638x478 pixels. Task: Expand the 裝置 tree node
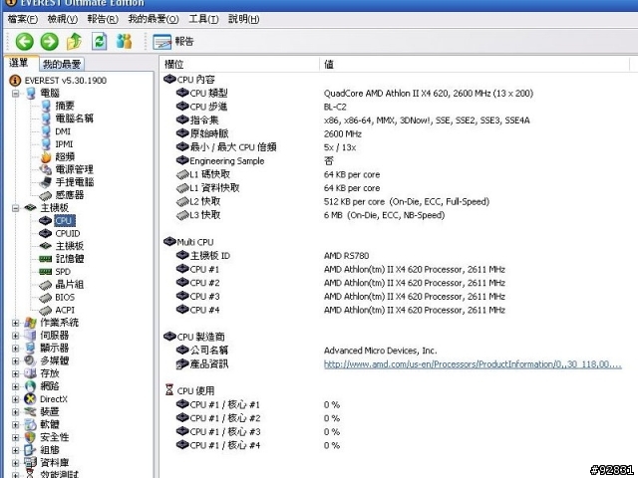tap(16, 412)
